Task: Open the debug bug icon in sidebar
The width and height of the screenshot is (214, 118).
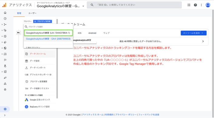Action: [5, 90]
